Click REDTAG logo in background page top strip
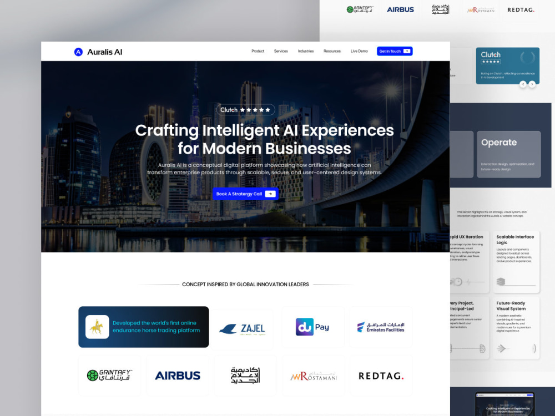The width and height of the screenshot is (555, 416). [521, 9]
